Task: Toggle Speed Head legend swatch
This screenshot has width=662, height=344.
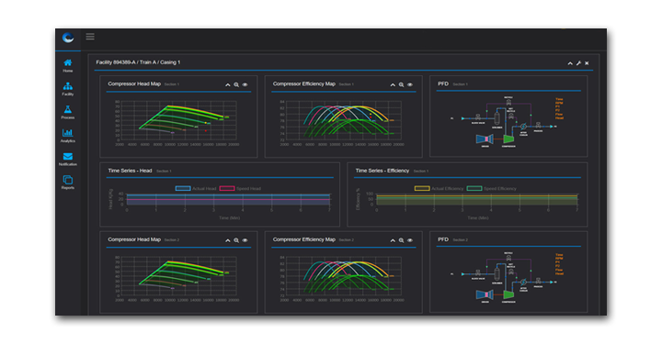Action: coord(227,188)
